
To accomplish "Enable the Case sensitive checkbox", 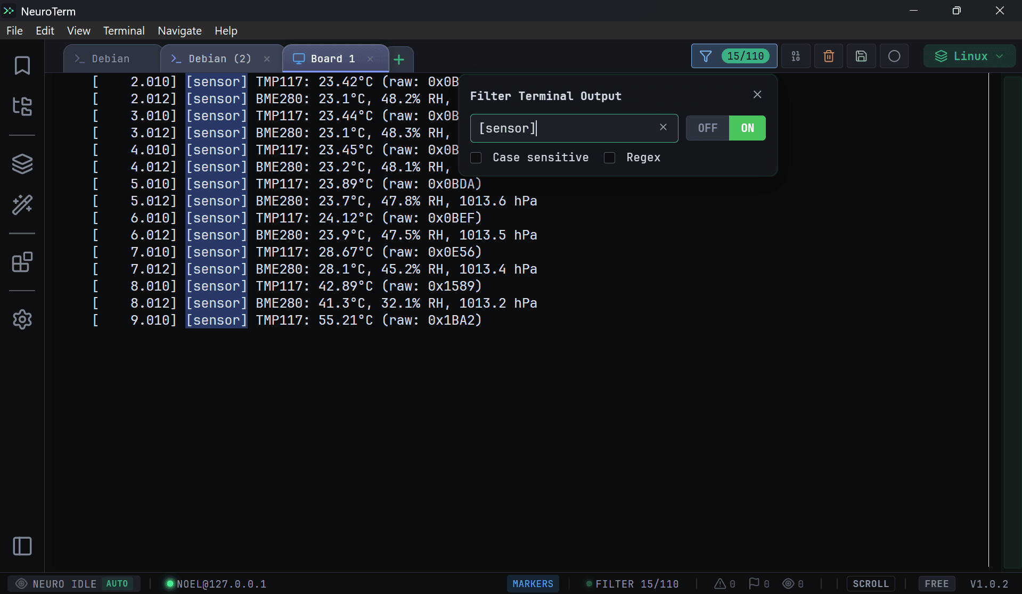I will coord(476,158).
